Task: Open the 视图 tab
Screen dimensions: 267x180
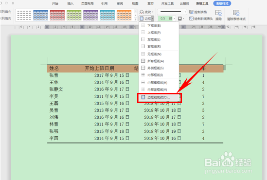Action: click(x=135, y=3)
